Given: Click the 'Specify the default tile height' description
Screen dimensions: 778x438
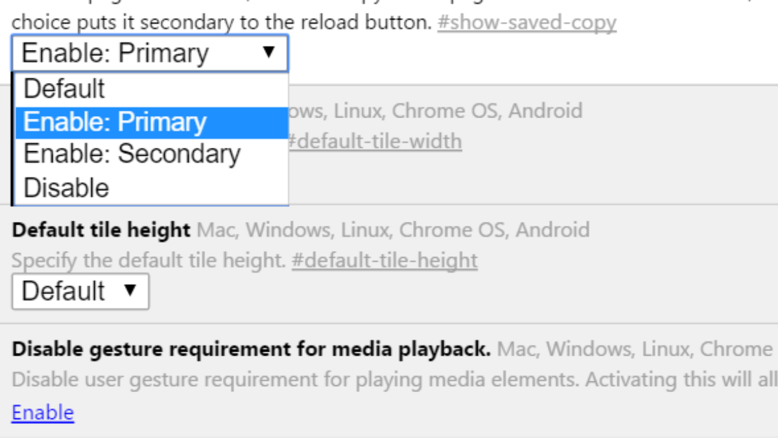Looking at the screenshot, I should [148, 261].
